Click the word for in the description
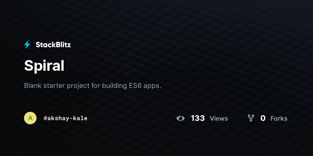Image resolution: width=313 pixels, height=156 pixels. [x=95, y=86]
